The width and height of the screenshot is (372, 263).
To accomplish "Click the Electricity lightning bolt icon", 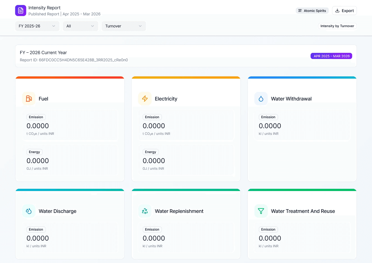I will pyautogui.click(x=145, y=99).
